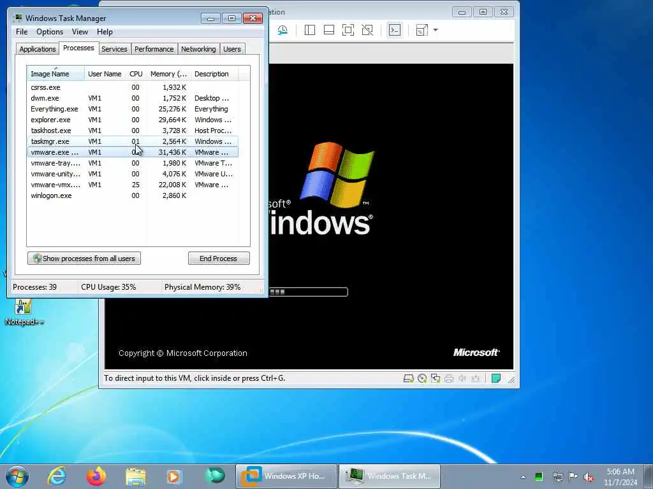653x489 pixels.
Task: Click sound card icon in VMware status bar
Action: tap(462, 378)
